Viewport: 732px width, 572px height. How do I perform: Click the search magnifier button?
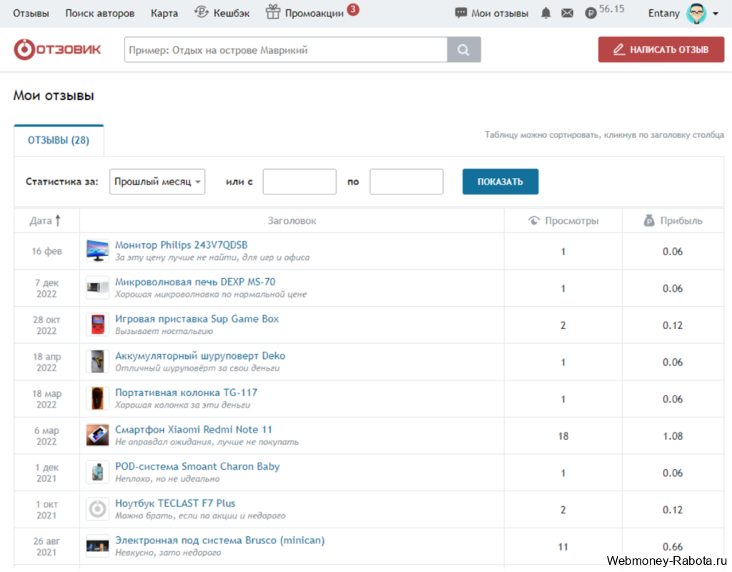tap(463, 50)
